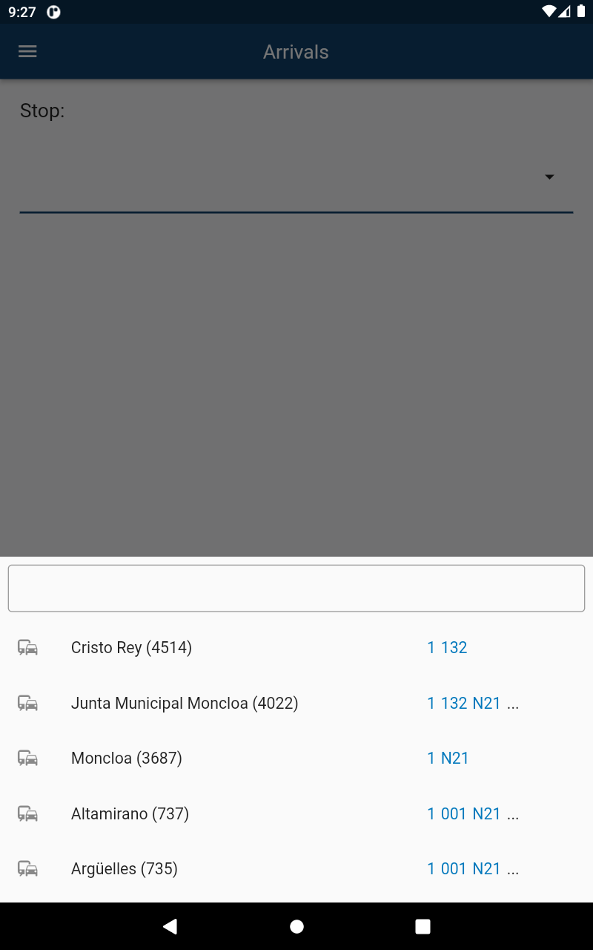Viewport: 593px width, 950px height.
Task: Choose Moncloa (3687) from the list
Action: 127,759
